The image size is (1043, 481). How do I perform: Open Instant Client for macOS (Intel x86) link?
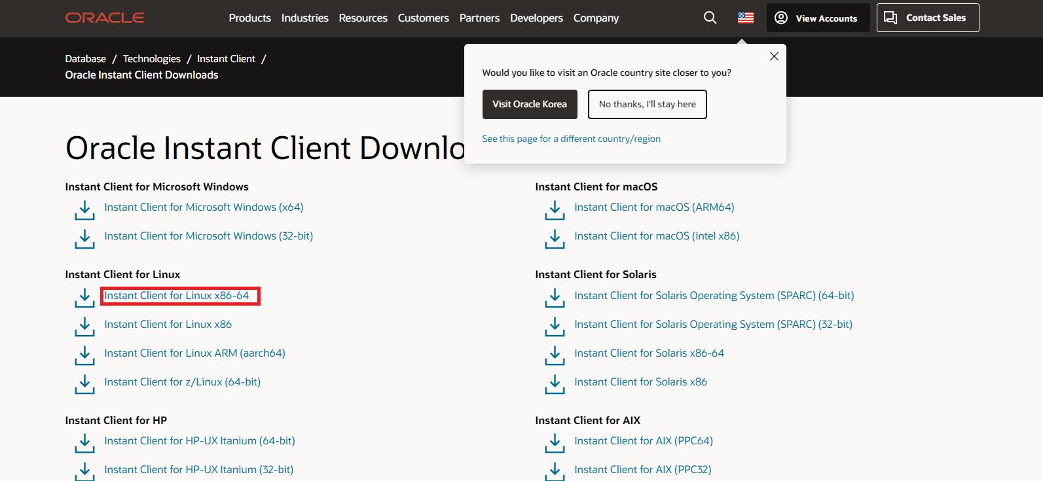(657, 236)
